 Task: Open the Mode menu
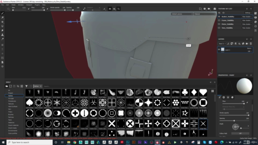(13, 5)
